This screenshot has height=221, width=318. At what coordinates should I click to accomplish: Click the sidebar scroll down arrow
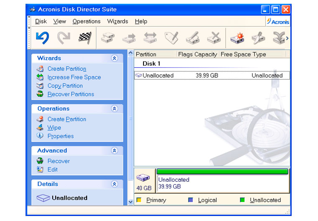131,202
